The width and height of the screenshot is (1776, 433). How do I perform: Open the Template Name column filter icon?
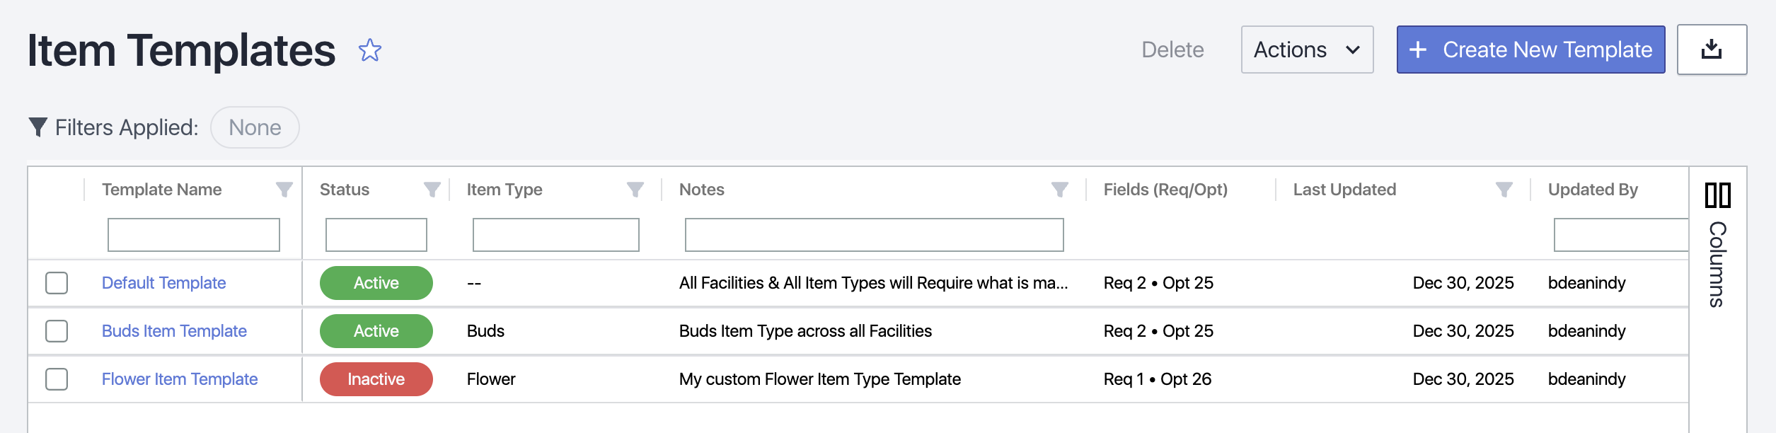[x=284, y=190]
